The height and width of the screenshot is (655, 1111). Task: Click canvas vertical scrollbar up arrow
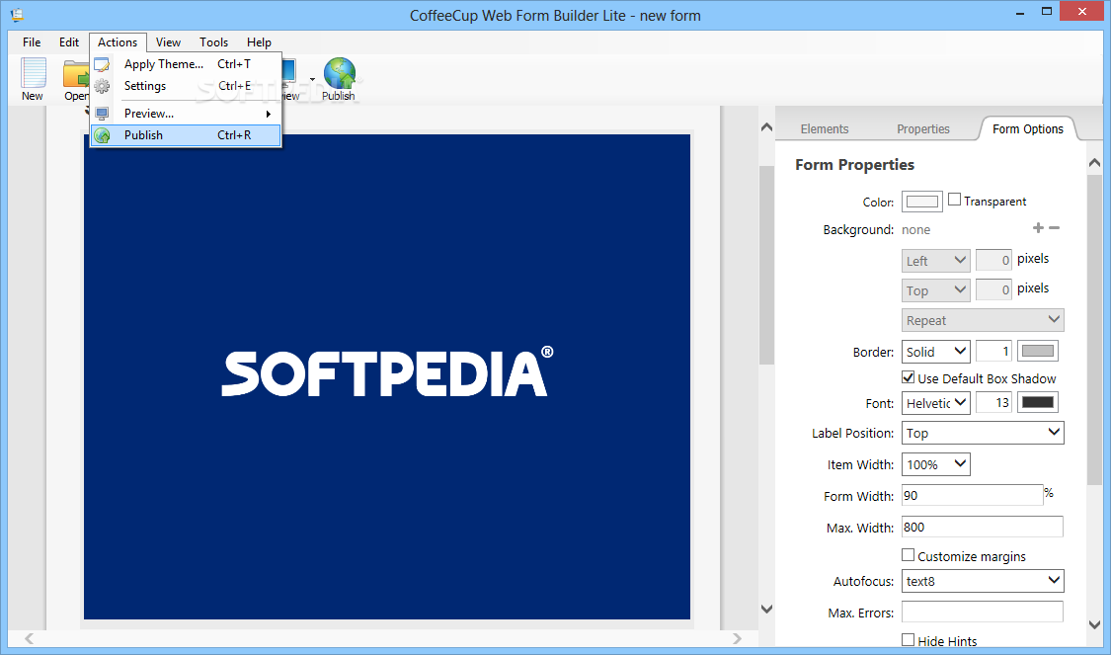(766, 127)
